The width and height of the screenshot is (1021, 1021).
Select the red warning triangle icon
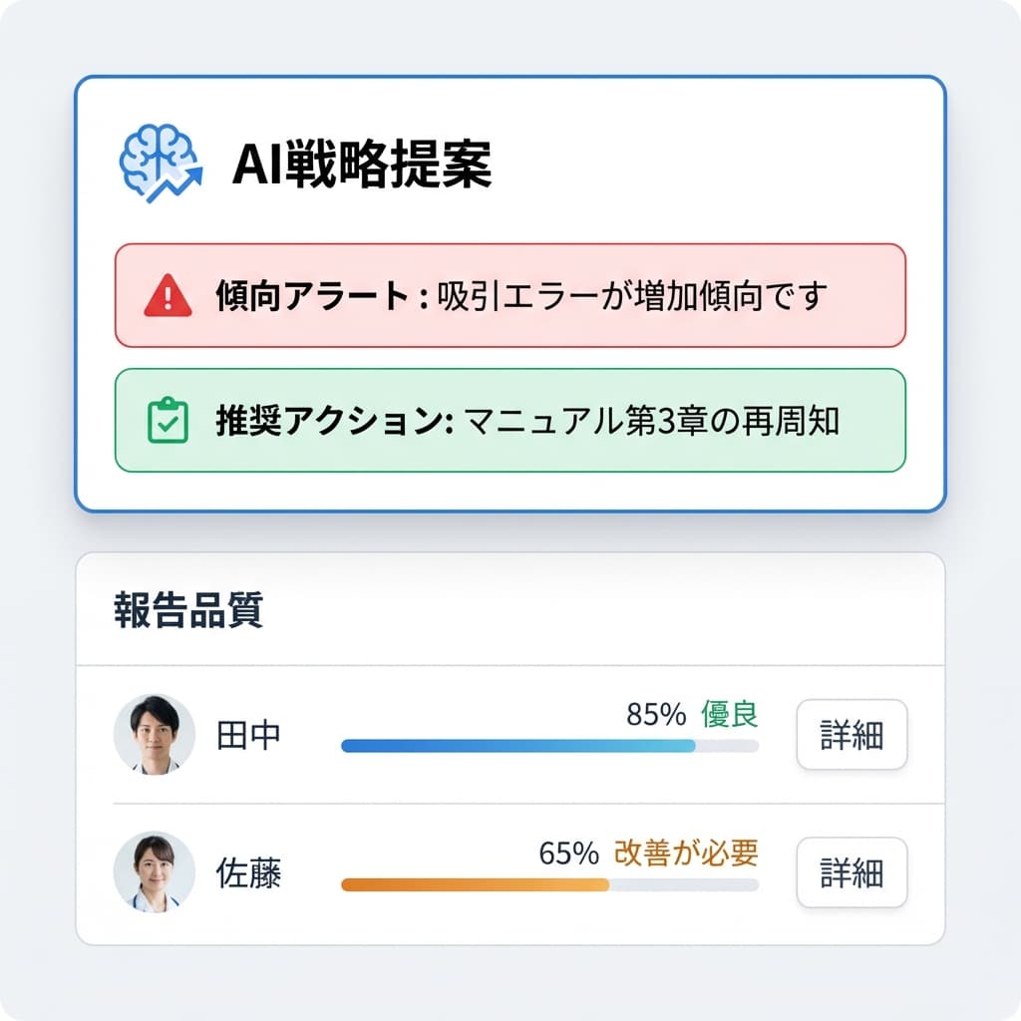point(168,293)
